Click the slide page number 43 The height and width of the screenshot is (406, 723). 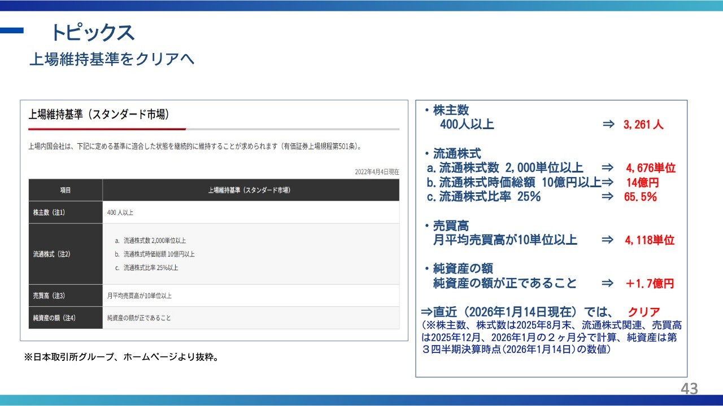tap(689, 389)
